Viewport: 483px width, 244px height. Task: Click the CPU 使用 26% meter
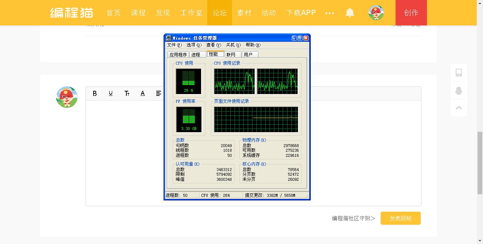coord(189,81)
